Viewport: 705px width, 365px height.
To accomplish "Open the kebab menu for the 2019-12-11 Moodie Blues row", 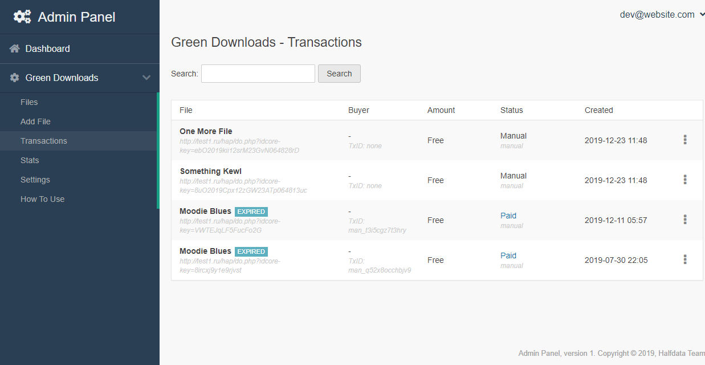I will [684, 219].
